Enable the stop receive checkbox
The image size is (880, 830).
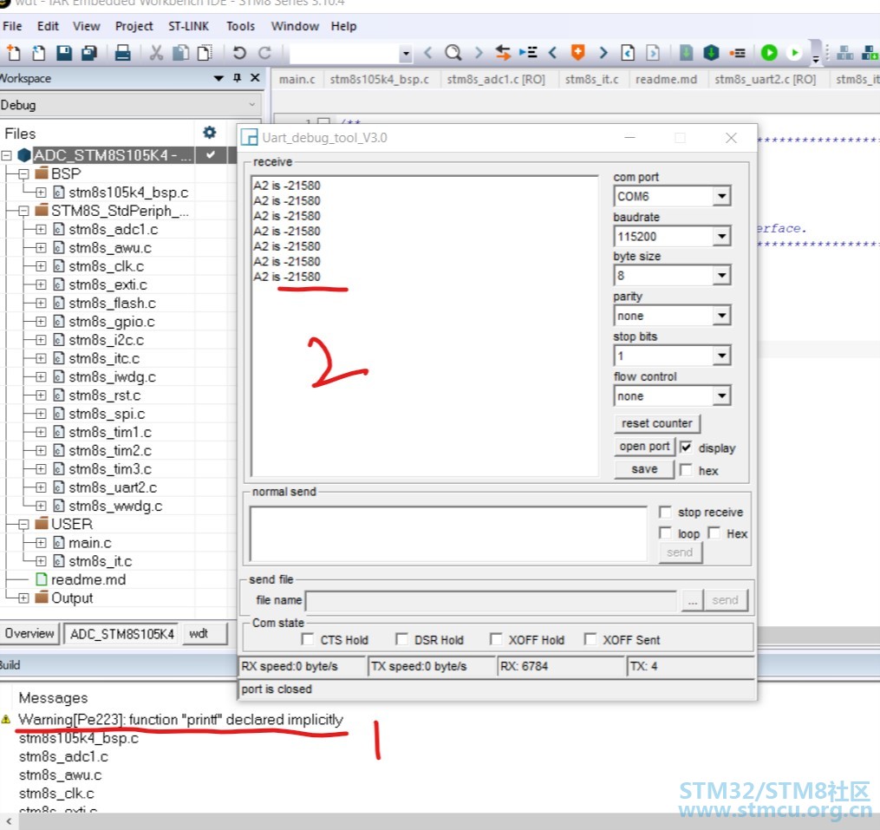(x=665, y=512)
